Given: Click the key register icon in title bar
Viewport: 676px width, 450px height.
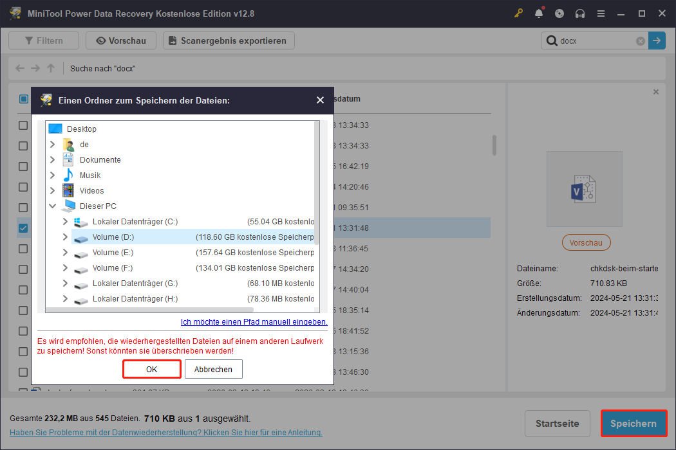Looking at the screenshot, I should [x=518, y=14].
